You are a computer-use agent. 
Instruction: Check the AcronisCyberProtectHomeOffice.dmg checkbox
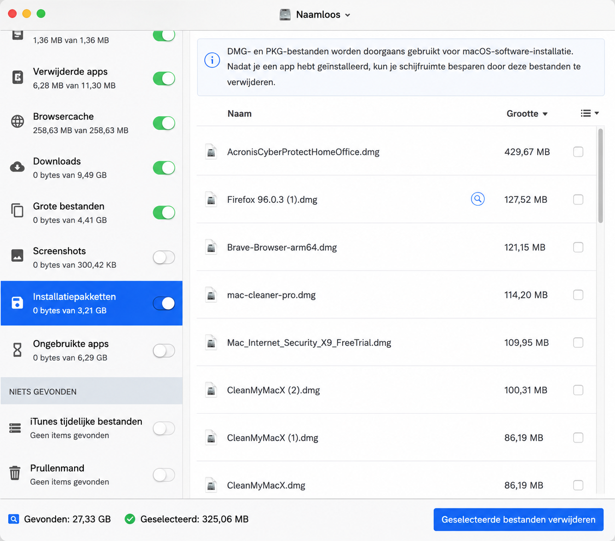578,152
